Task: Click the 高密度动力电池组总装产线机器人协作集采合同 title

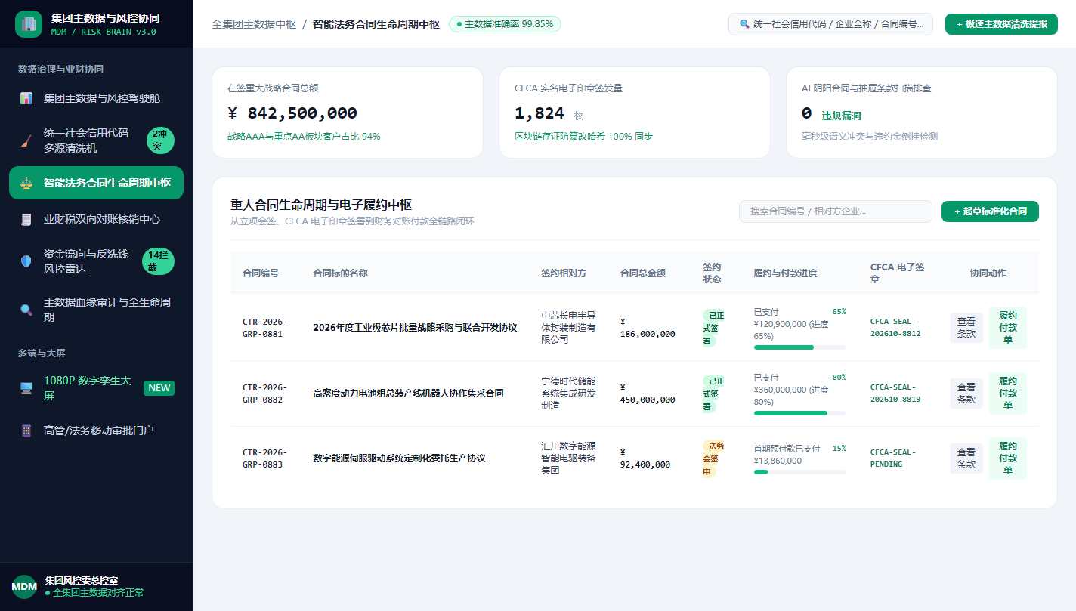Action: (x=408, y=393)
